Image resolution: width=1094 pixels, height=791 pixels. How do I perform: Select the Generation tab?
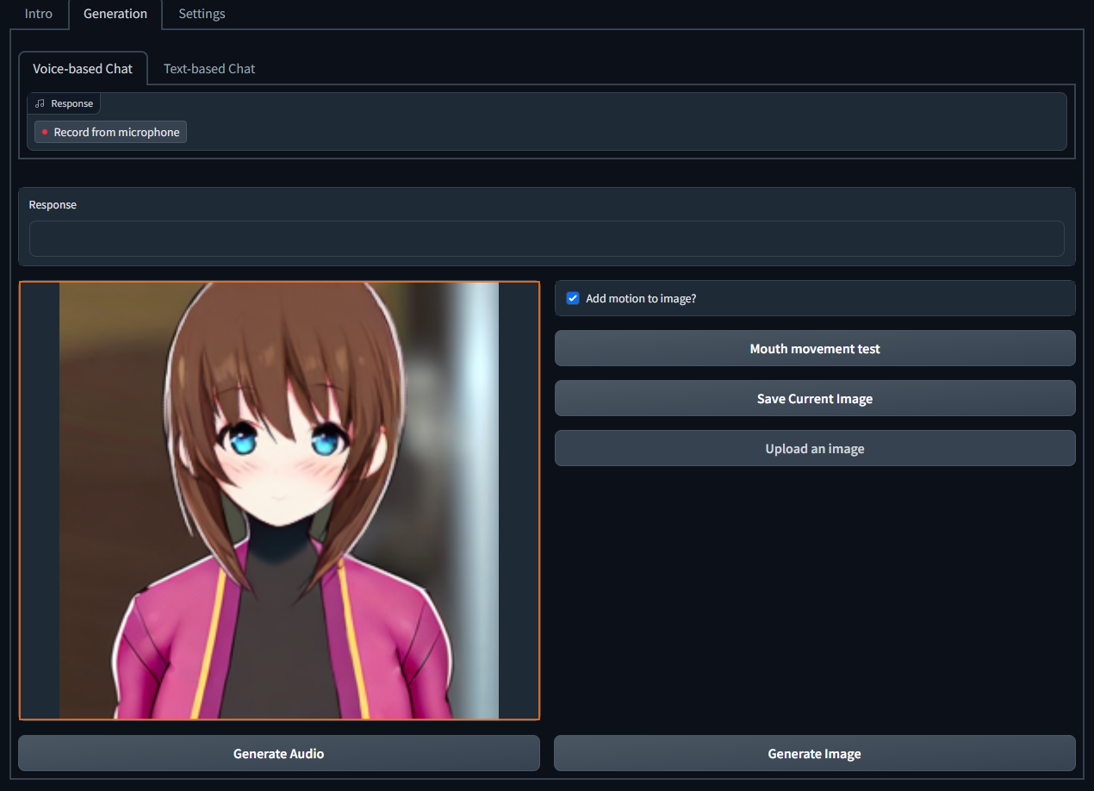coord(115,14)
